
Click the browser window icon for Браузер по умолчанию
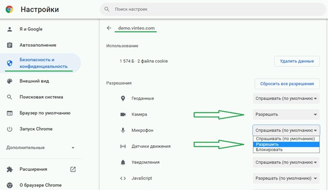point(9,113)
